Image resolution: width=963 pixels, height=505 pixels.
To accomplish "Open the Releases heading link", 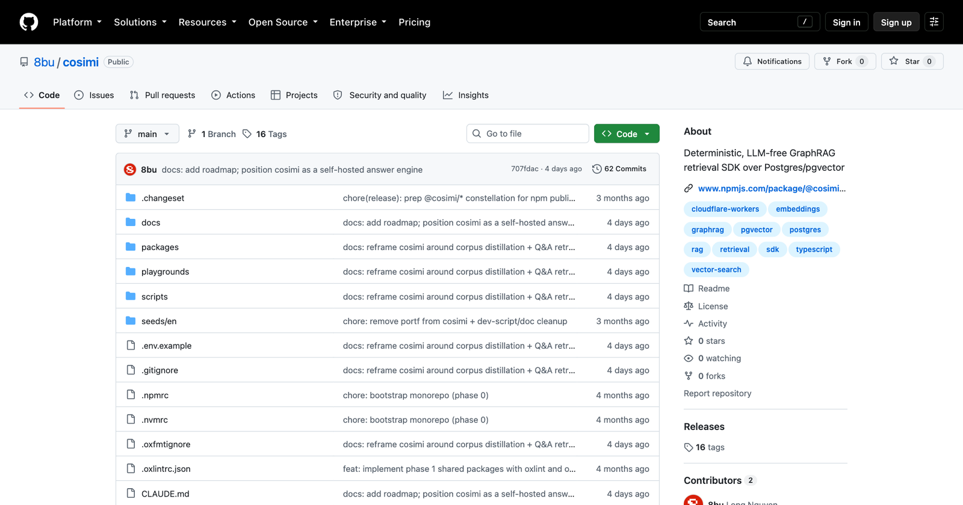I will [x=704, y=427].
